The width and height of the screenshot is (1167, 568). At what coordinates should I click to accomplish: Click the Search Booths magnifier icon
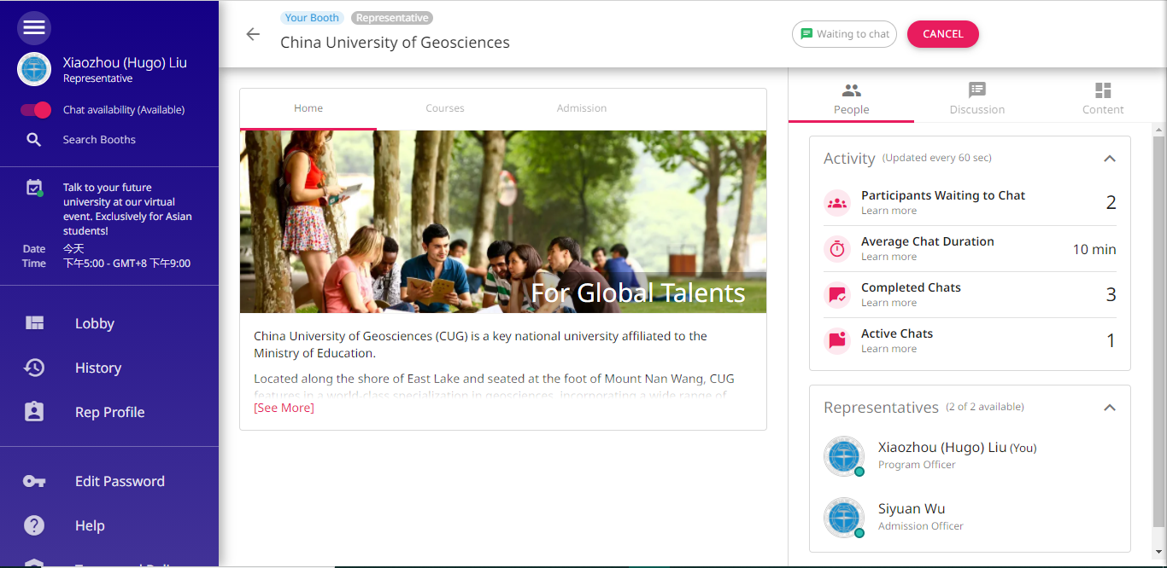point(34,140)
